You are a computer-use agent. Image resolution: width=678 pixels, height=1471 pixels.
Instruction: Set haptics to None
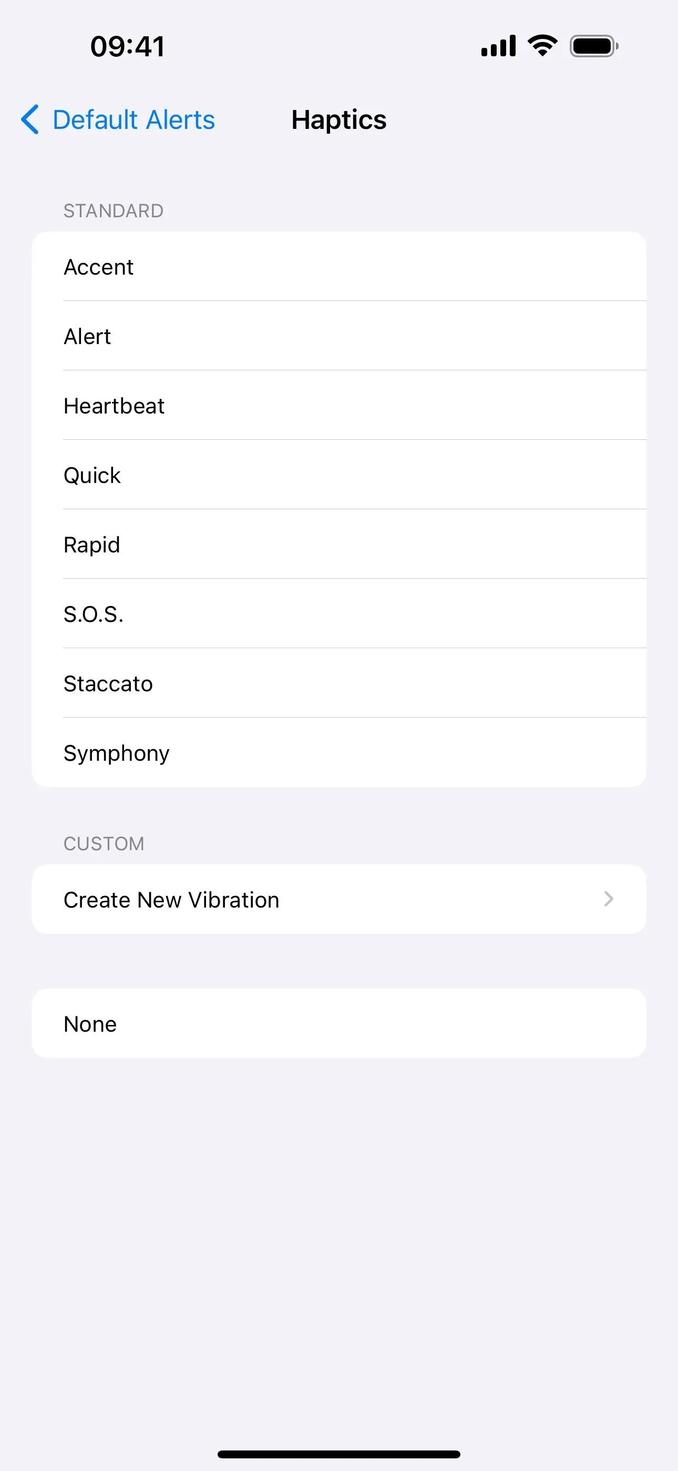click(339, 1023)
